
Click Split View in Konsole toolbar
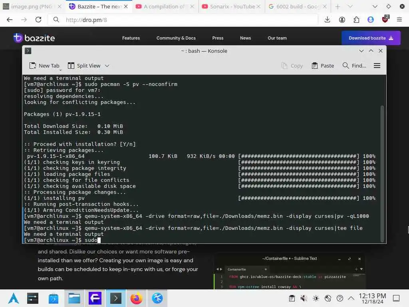[84, 66]
